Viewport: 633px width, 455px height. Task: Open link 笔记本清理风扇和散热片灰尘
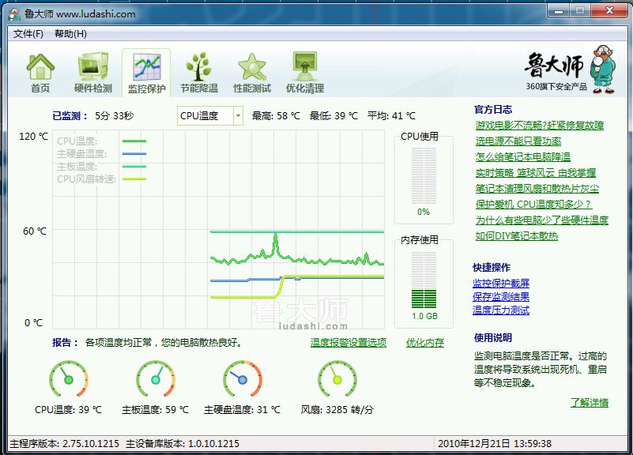[x=537, y=188]
